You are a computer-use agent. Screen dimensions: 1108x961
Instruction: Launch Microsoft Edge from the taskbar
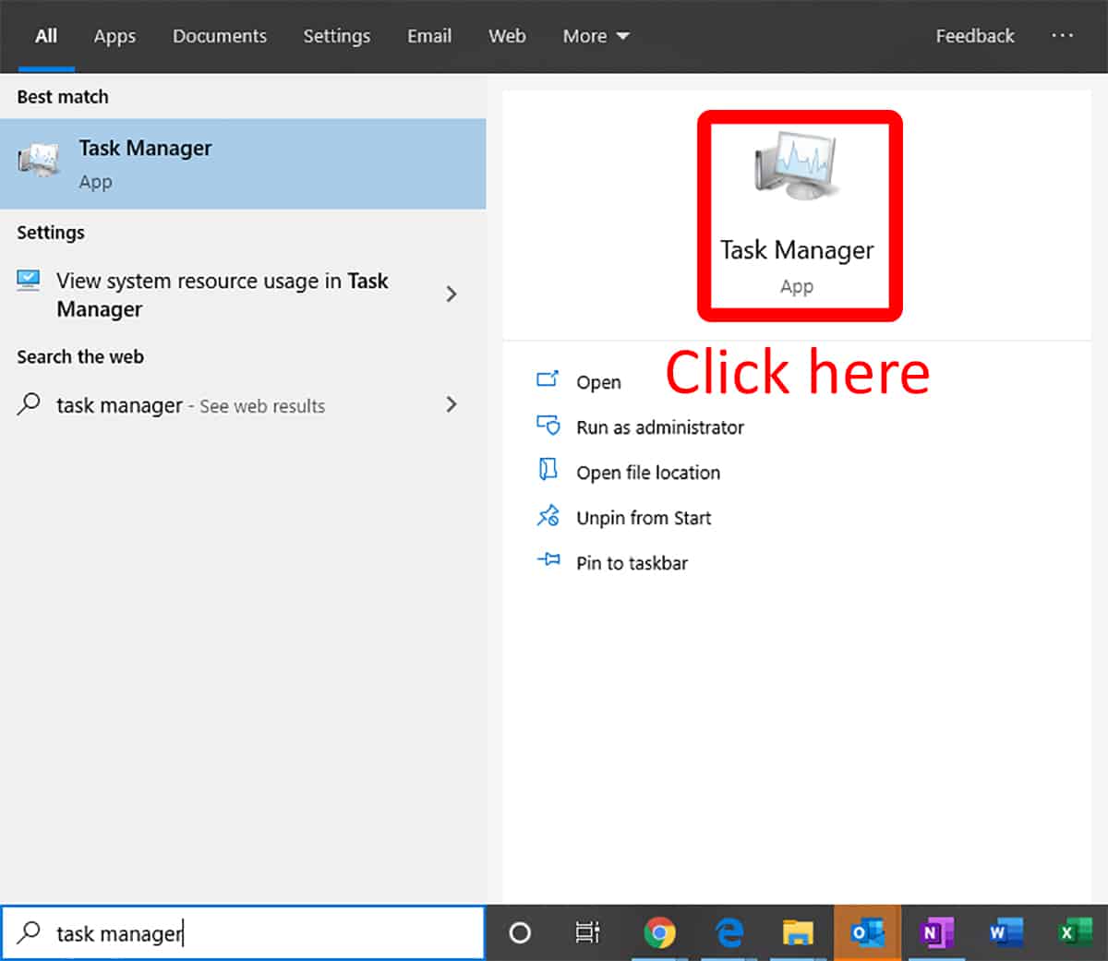pyautogui.click(x=729, y=933)
